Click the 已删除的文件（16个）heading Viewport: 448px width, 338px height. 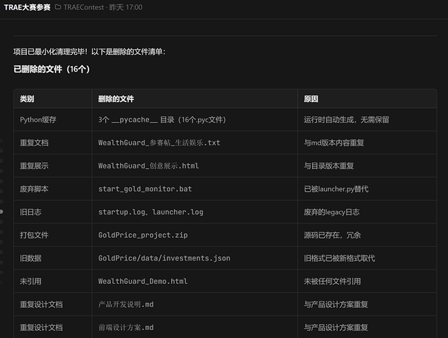52,69
